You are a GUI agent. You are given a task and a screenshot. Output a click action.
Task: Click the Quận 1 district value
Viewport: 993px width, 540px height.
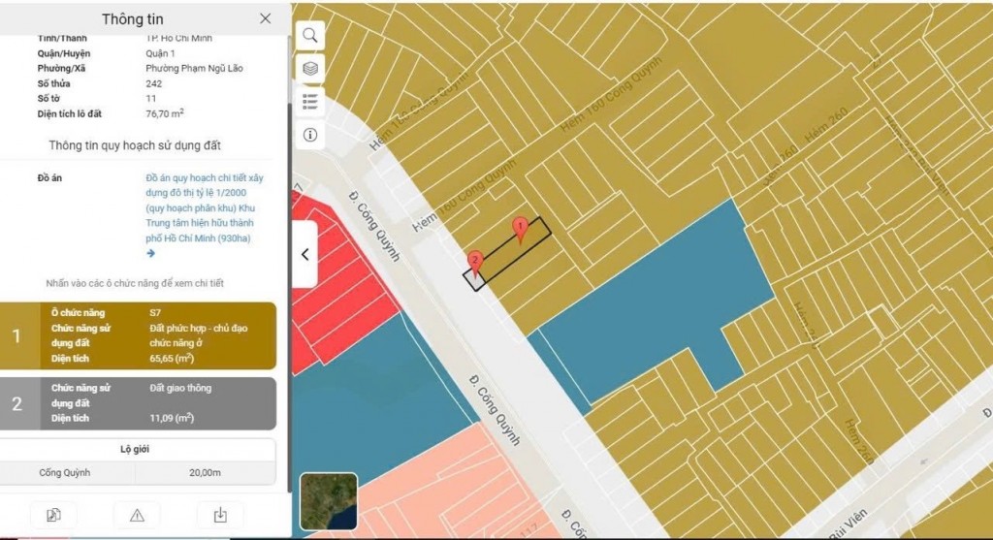point(160,54)
